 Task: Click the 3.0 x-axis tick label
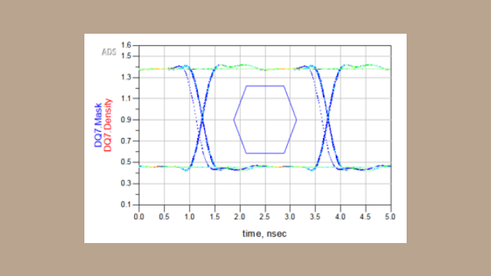pos(290,217)
